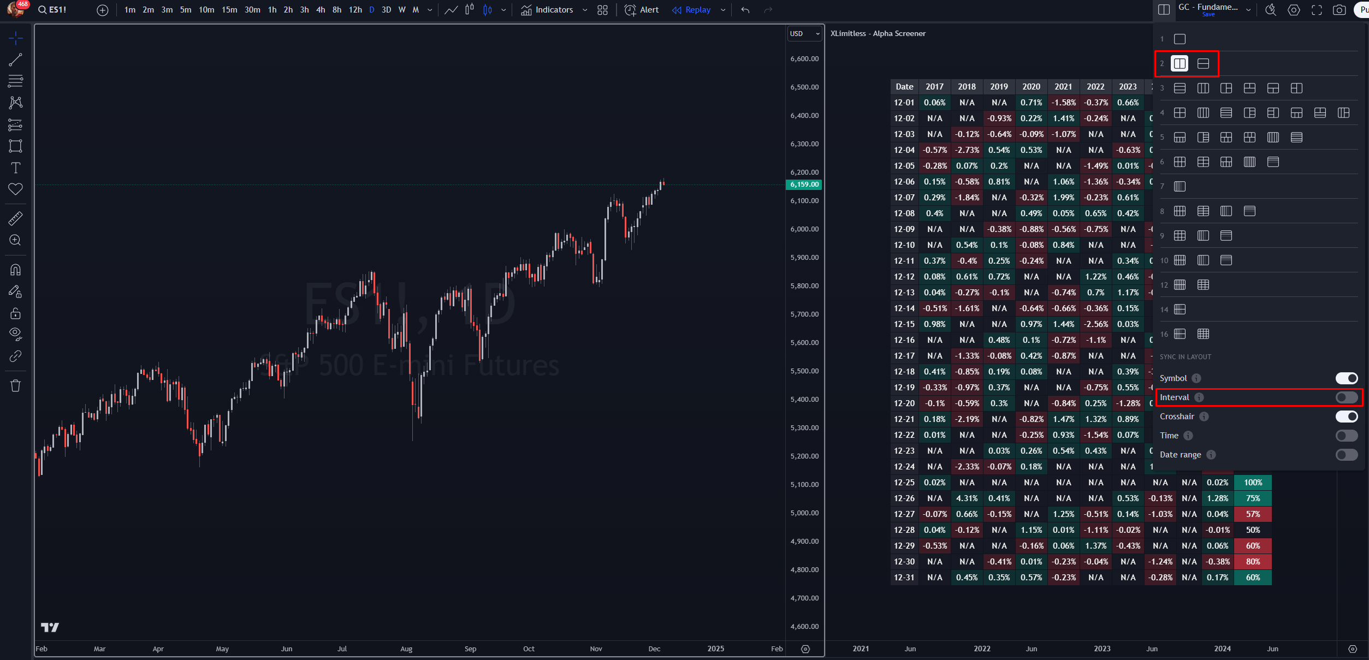
Task: Open layout templates grid icon
Action: pos(602,10)
